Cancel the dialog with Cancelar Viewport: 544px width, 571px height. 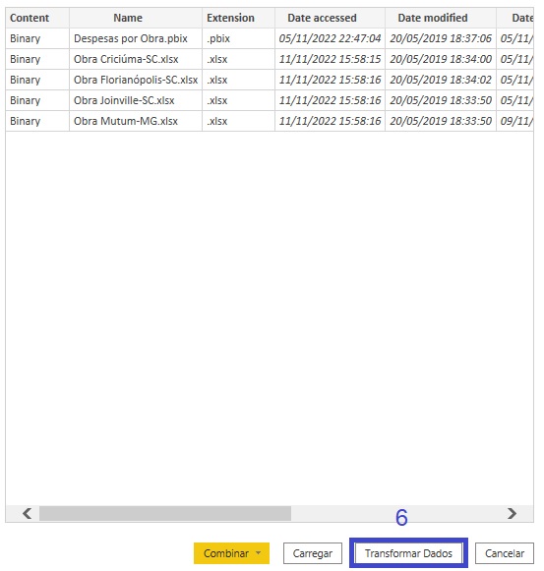pos(505,553)
